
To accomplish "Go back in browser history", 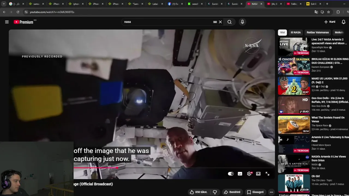I will [4, 12].
